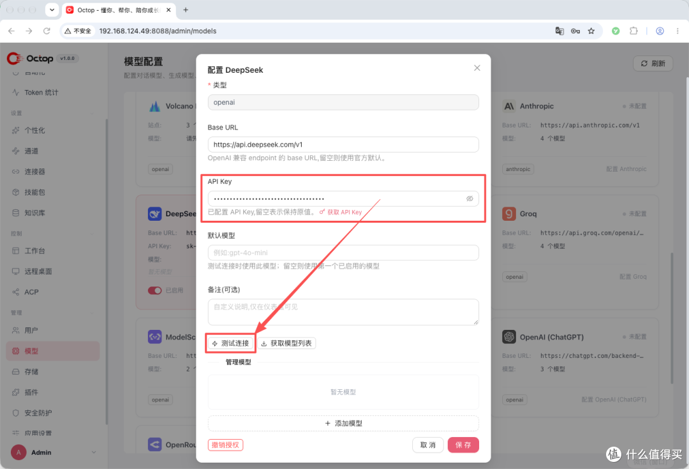Close the 配置 DeepSeek dialog

(x=477, y=68)
